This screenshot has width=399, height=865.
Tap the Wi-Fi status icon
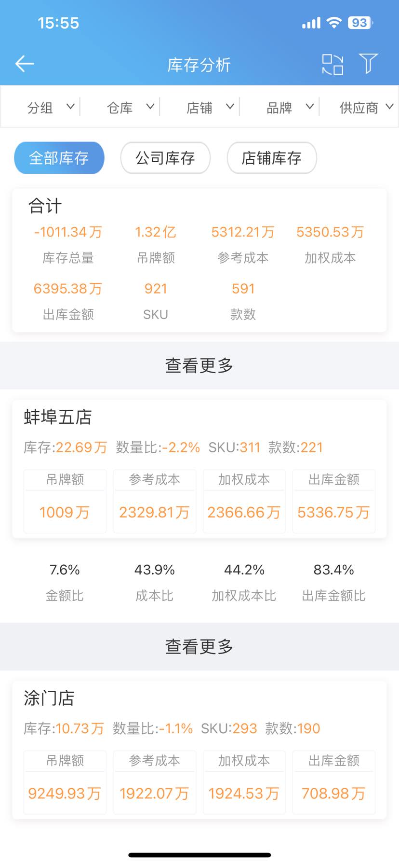point(333,23)
